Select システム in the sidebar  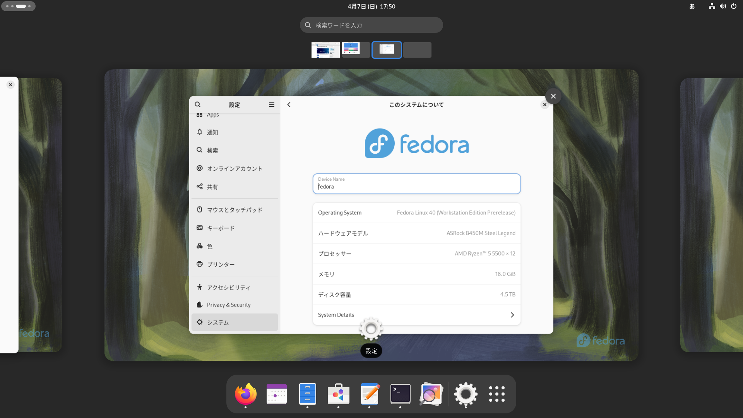(x=235, y=322)
